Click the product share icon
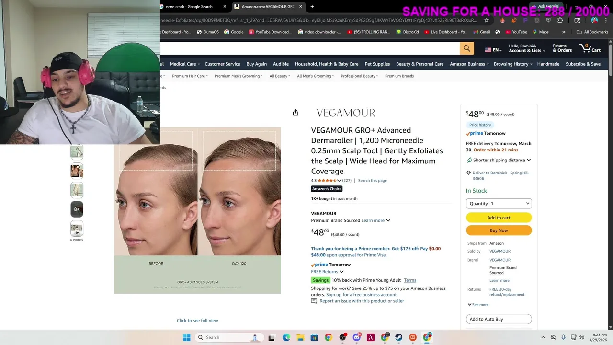This screenshot has width=613, height=345. point(295,113)
